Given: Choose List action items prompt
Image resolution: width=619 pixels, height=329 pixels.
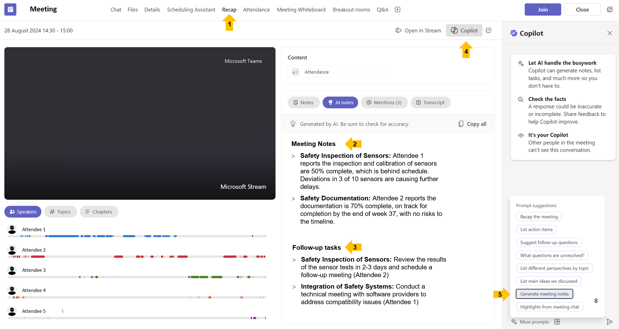Looking at the screenshot, I should 536,230.
